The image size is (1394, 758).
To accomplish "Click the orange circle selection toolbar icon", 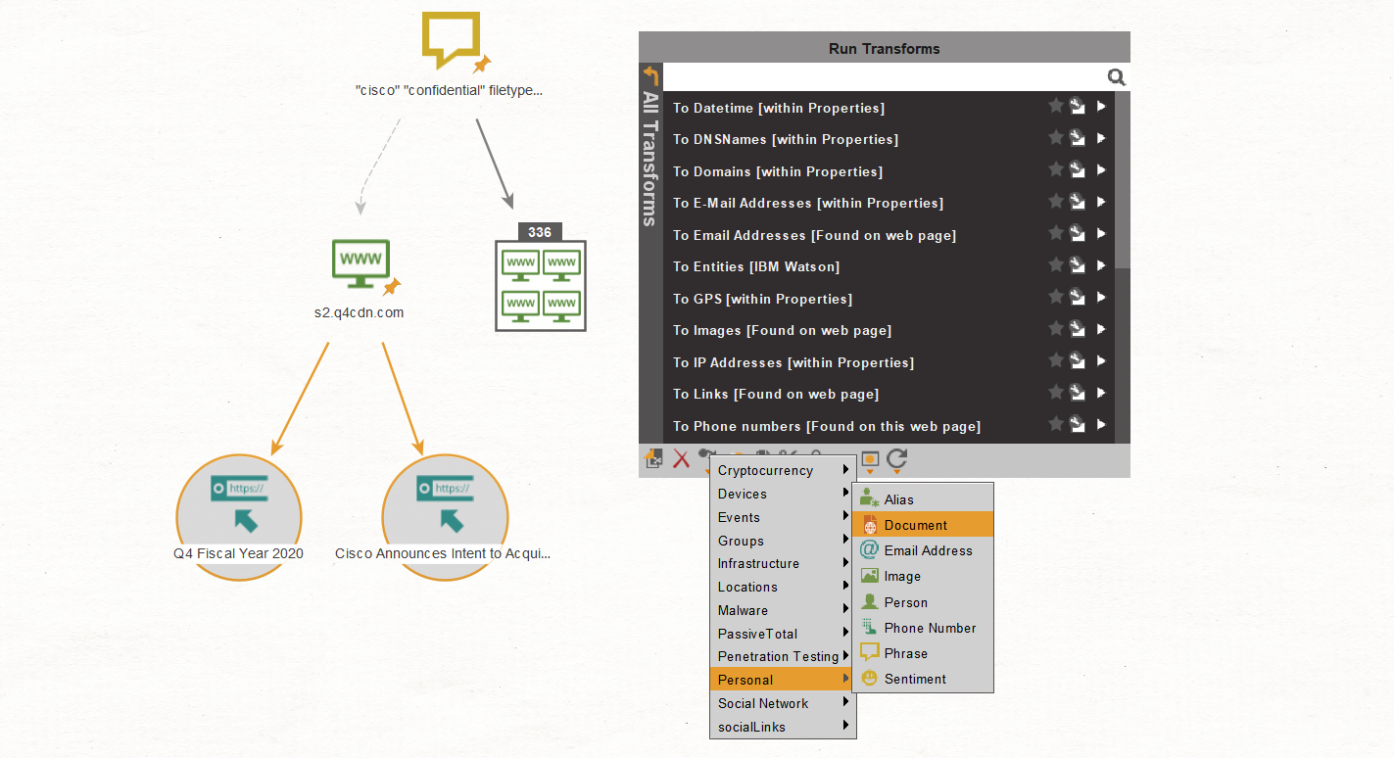I will pyautogui.click(x=869, y=459).
